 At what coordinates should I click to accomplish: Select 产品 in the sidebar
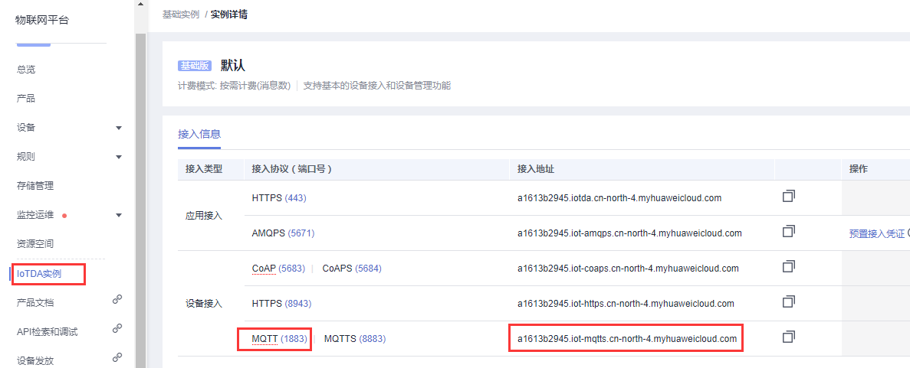[26, 99]
